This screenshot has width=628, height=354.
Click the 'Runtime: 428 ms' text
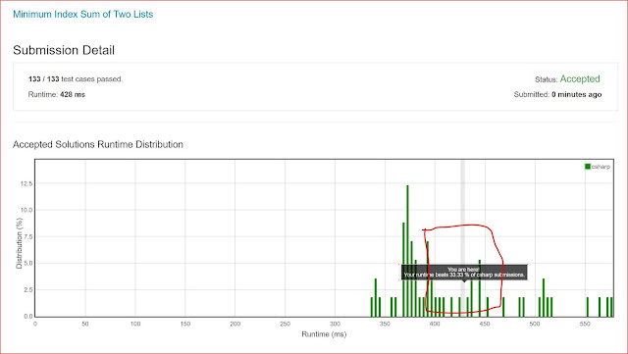(x=57, y=94)
